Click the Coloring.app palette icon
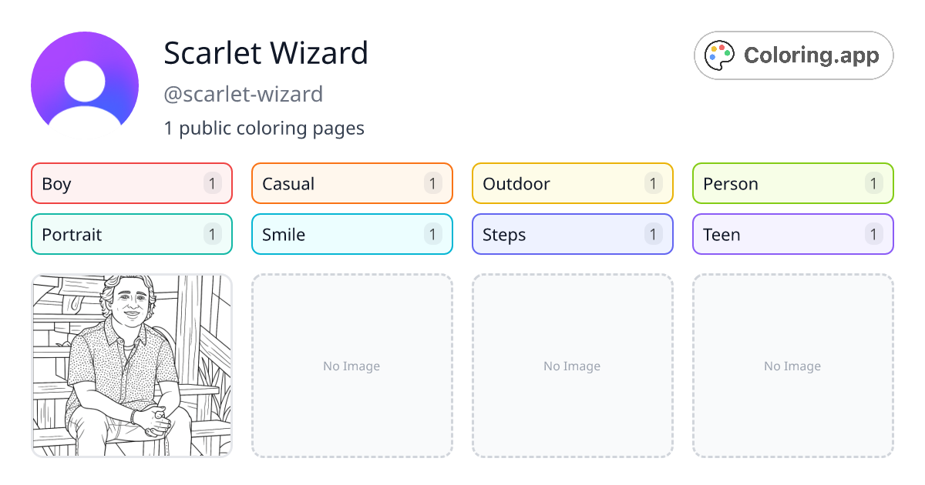The image size is (925, 485). 719,55
